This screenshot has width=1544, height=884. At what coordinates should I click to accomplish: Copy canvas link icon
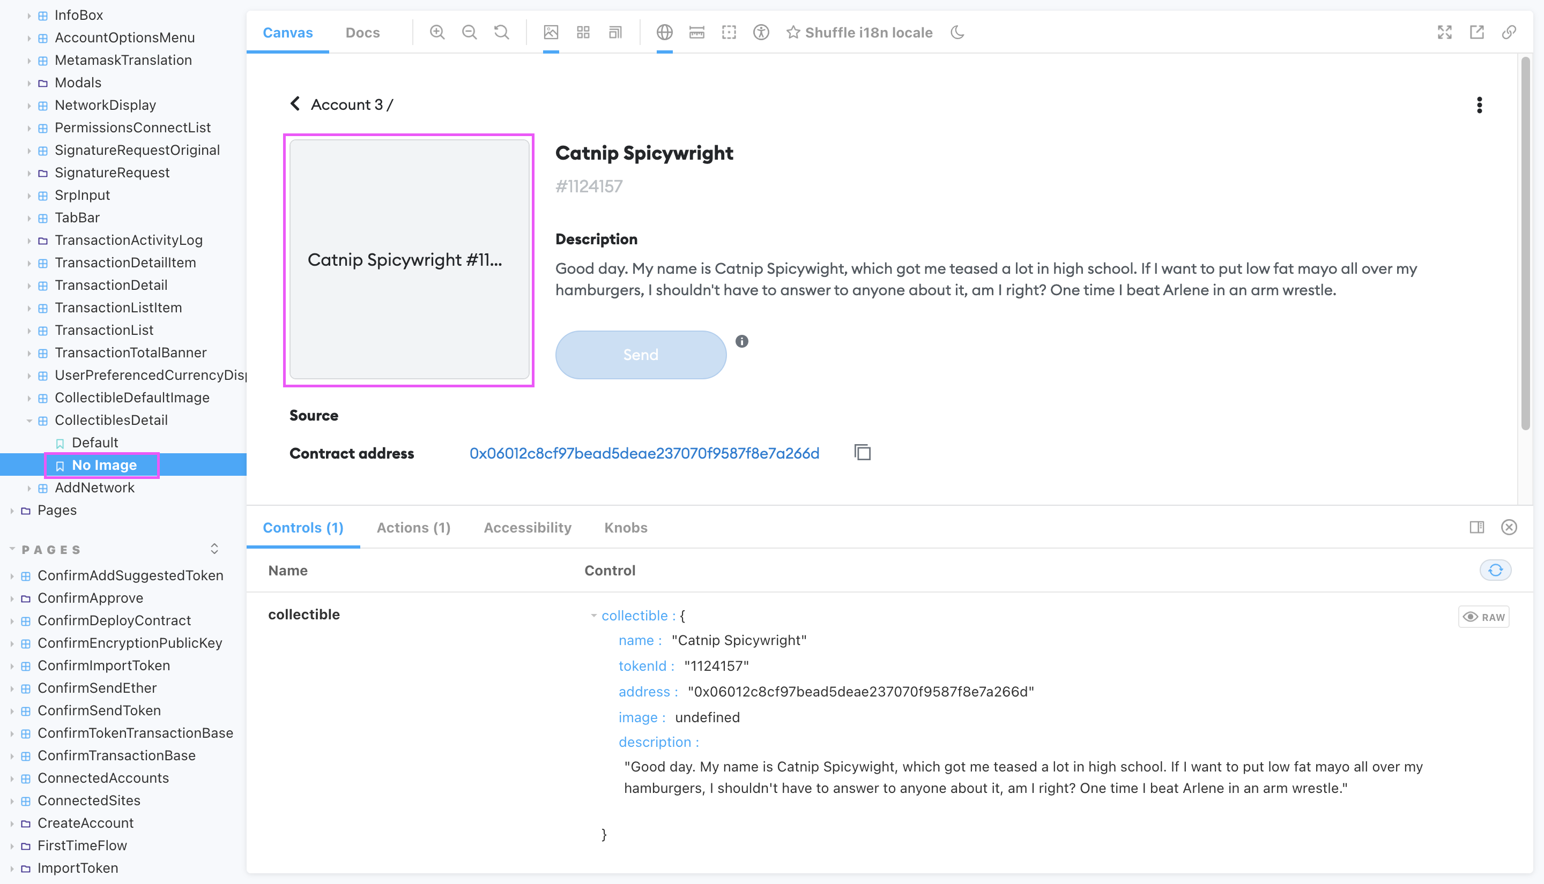tap(1509, 32)
